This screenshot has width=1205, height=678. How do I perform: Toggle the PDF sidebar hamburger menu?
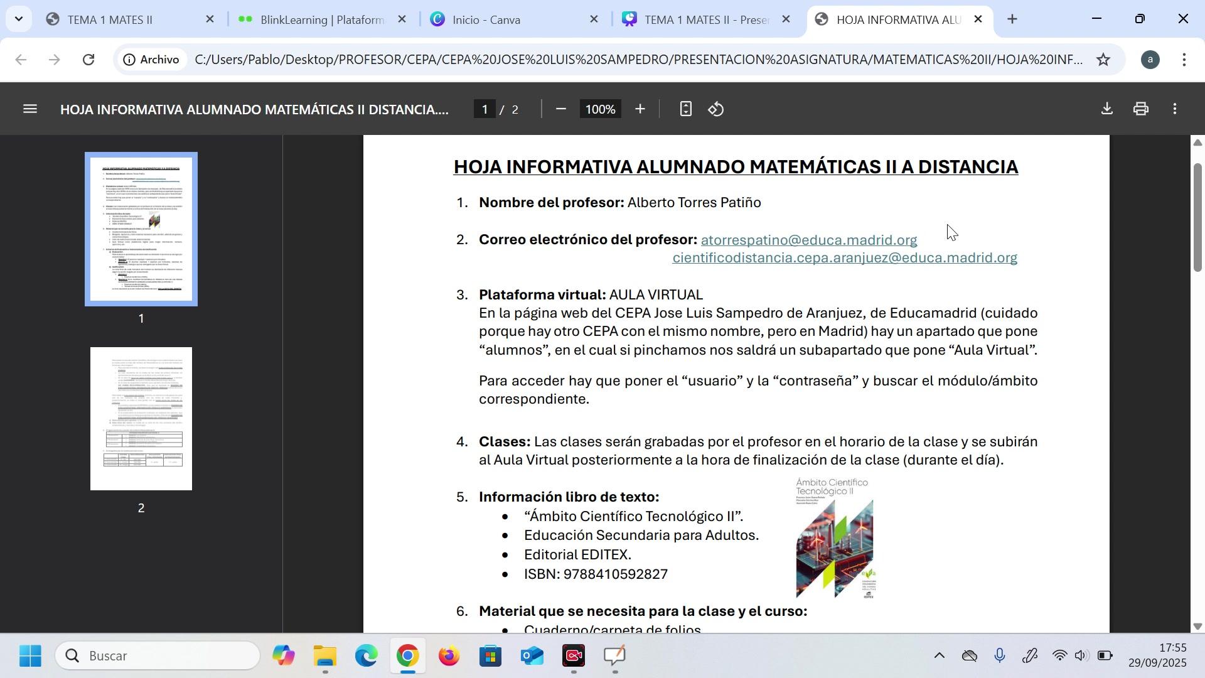tap(29, 109)
